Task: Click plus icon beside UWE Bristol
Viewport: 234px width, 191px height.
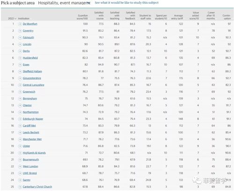Action: [x=20, y=173]
